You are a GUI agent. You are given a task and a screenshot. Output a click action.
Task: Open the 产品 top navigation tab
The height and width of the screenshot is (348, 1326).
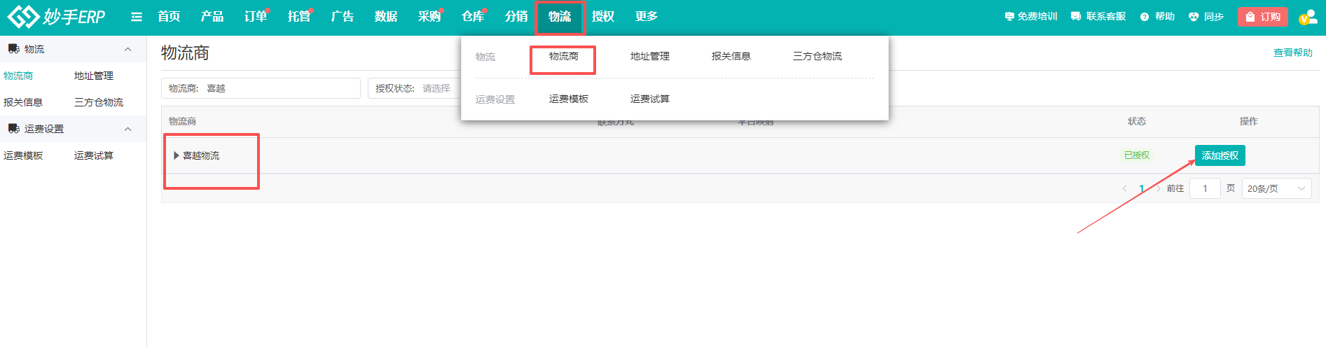click(x=212, y=17)
